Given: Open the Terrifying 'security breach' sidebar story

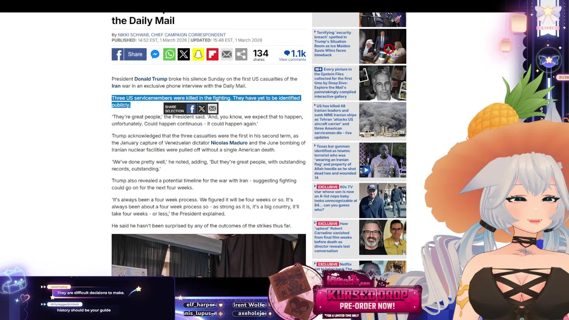Looking at the screenshot, I should pos(333,44).
